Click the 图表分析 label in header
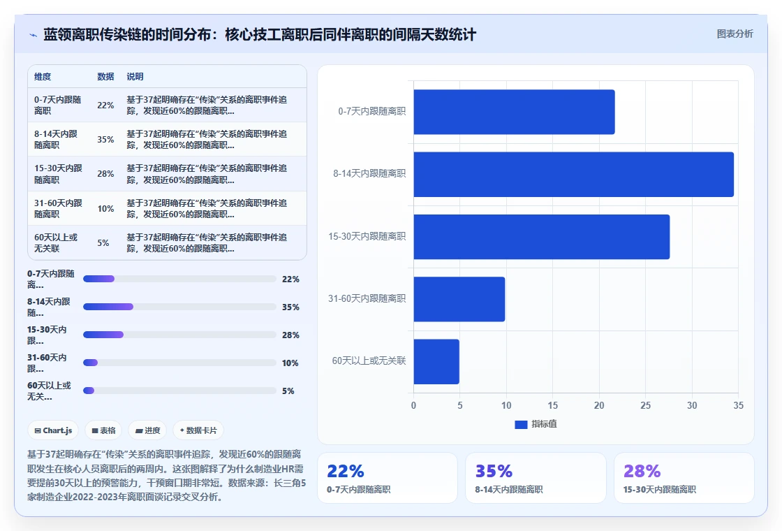 735,34
